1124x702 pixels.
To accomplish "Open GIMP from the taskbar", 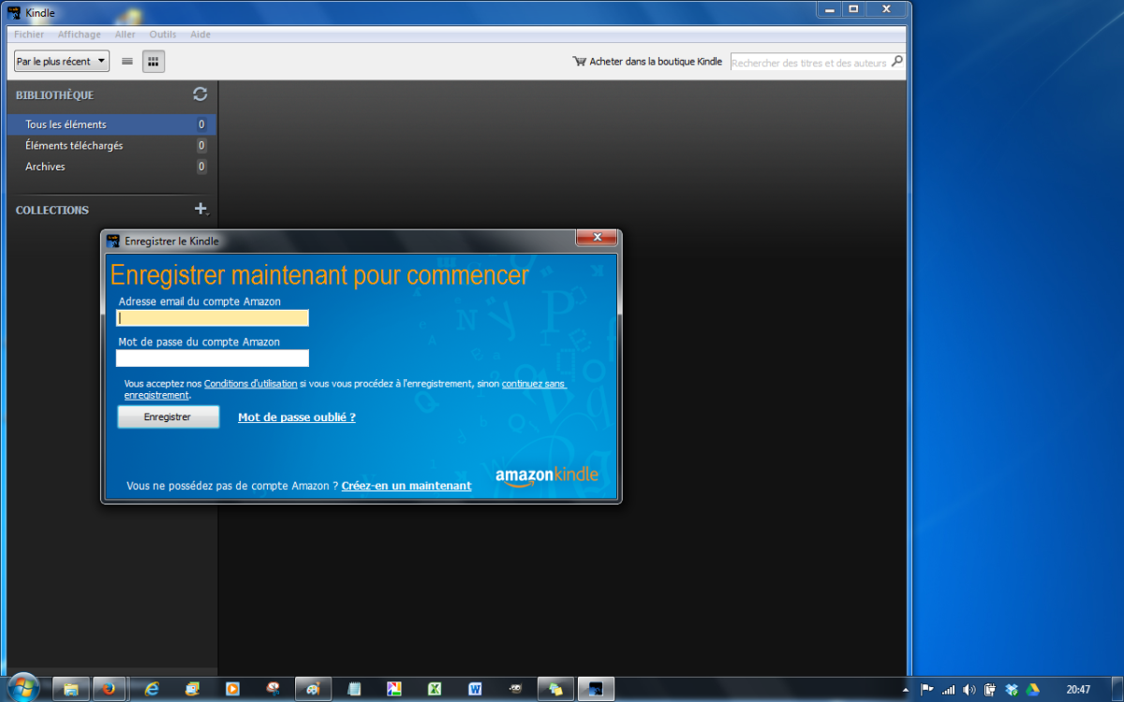I will click(x=515, y=689).
